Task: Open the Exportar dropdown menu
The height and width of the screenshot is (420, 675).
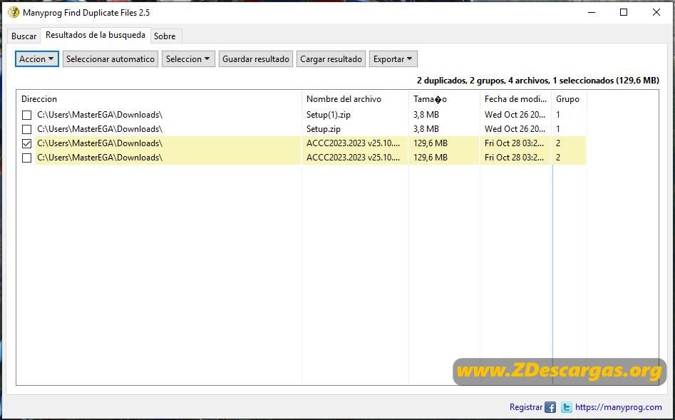Action: (x=393, y=59)
